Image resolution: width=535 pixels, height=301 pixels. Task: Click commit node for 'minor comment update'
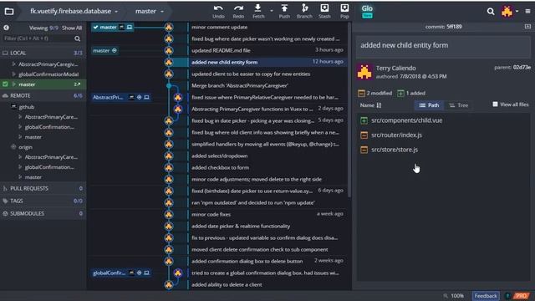169,28
